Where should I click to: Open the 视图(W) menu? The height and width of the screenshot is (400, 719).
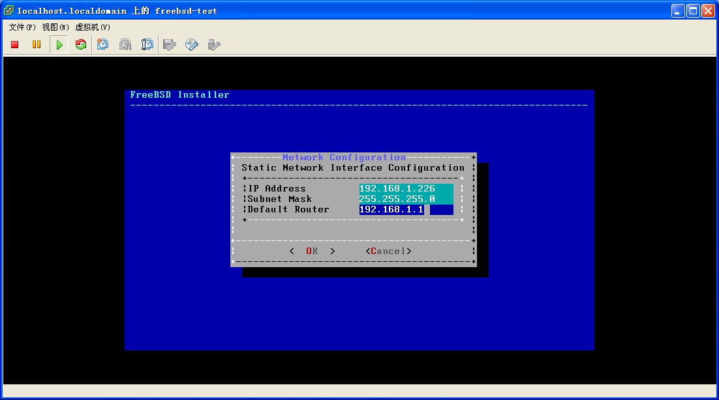[55, 27]
